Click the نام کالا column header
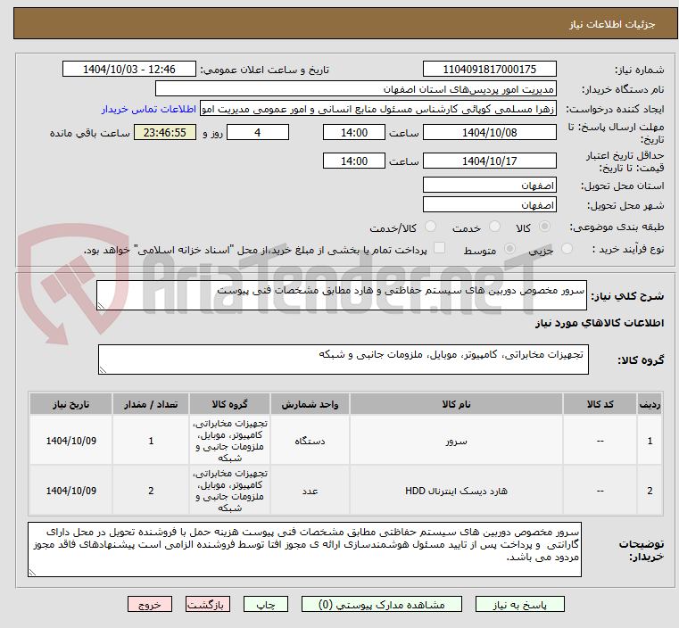This screenshot has width=679, height=628. click(x=456, y=404)
